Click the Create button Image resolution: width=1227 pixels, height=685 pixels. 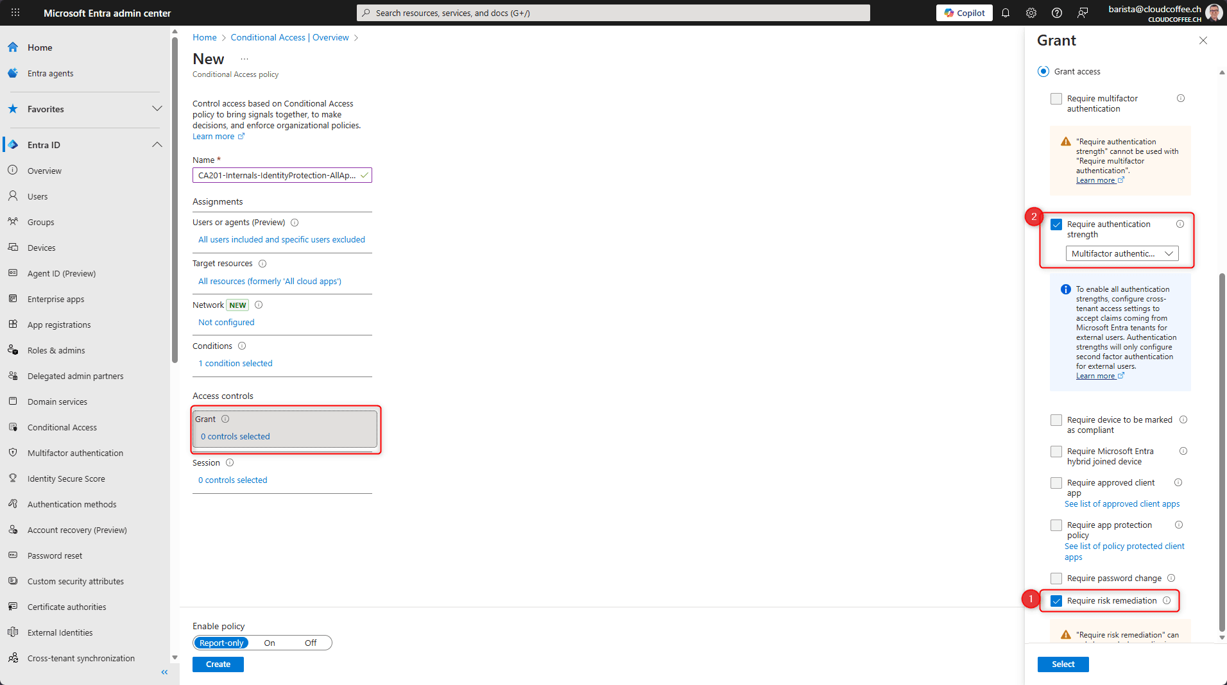coord(218,664)
